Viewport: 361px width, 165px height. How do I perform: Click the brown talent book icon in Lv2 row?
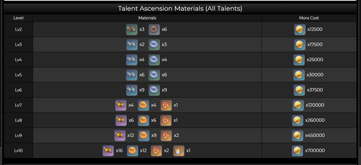click(x=132, y=29)
